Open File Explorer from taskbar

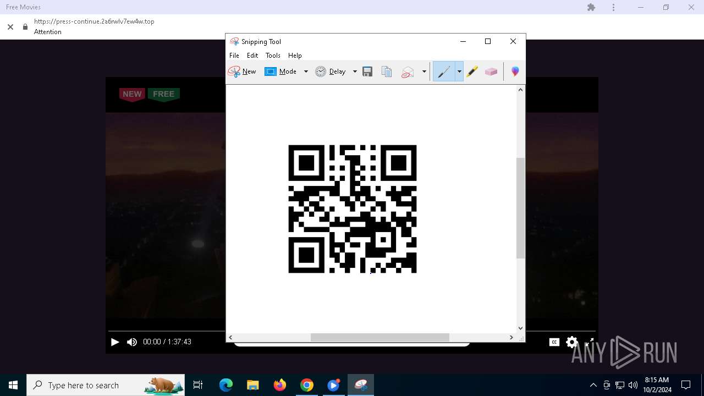point(252,385)
